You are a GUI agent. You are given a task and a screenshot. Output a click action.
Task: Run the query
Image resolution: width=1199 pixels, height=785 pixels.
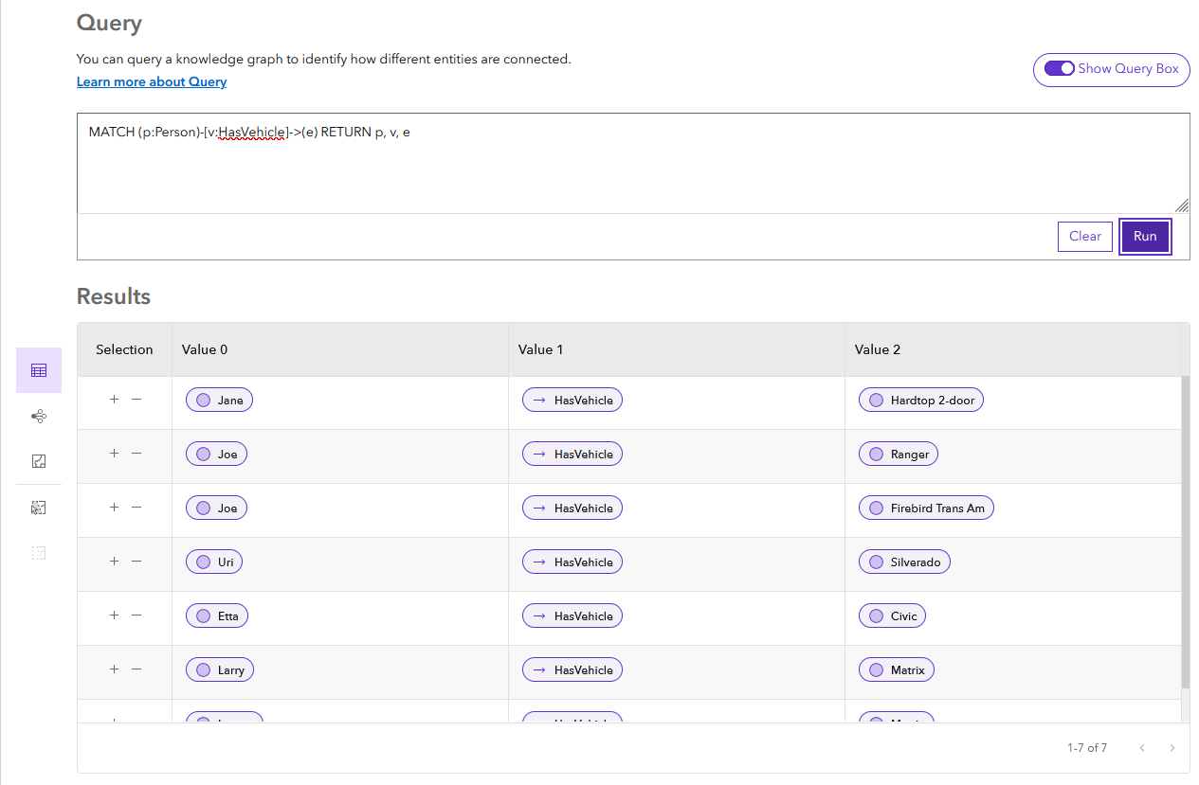tap(1145, 237)
